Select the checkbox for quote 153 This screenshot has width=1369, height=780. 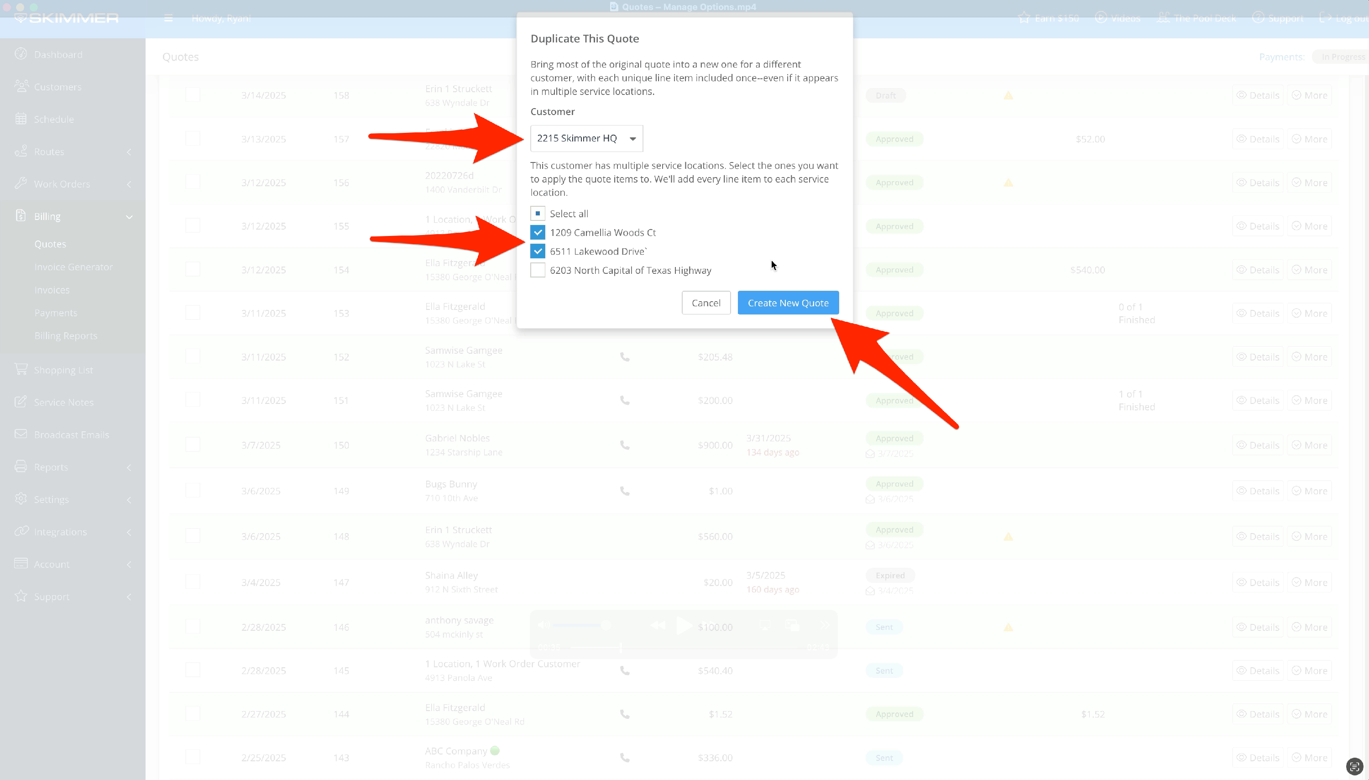pyautogui.click(x=193, y=312)
